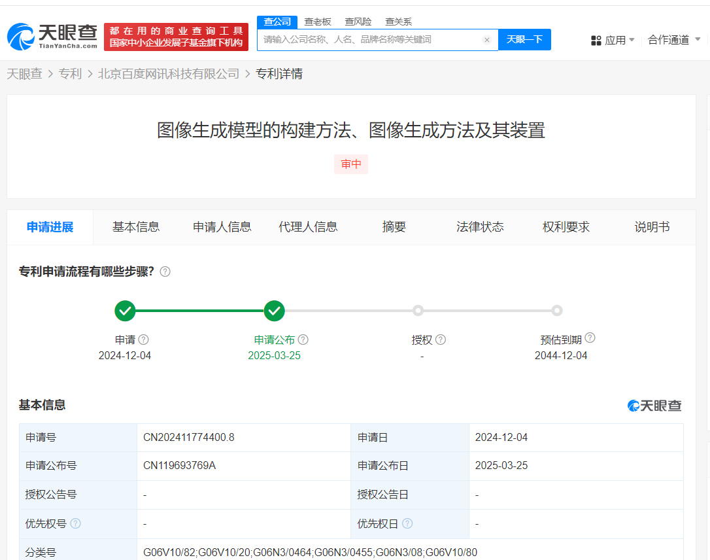
Task: Switch to the 法律状态 tab
Action: pyautogui.click(x=480, y=227)
